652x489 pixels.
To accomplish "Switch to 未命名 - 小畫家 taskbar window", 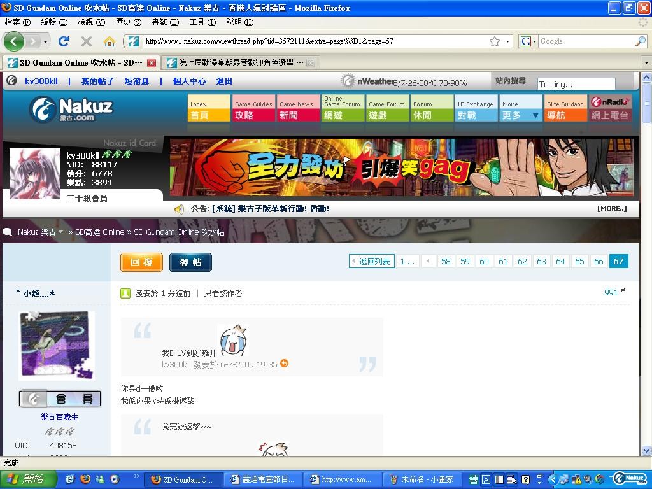I will click(422, 479).
